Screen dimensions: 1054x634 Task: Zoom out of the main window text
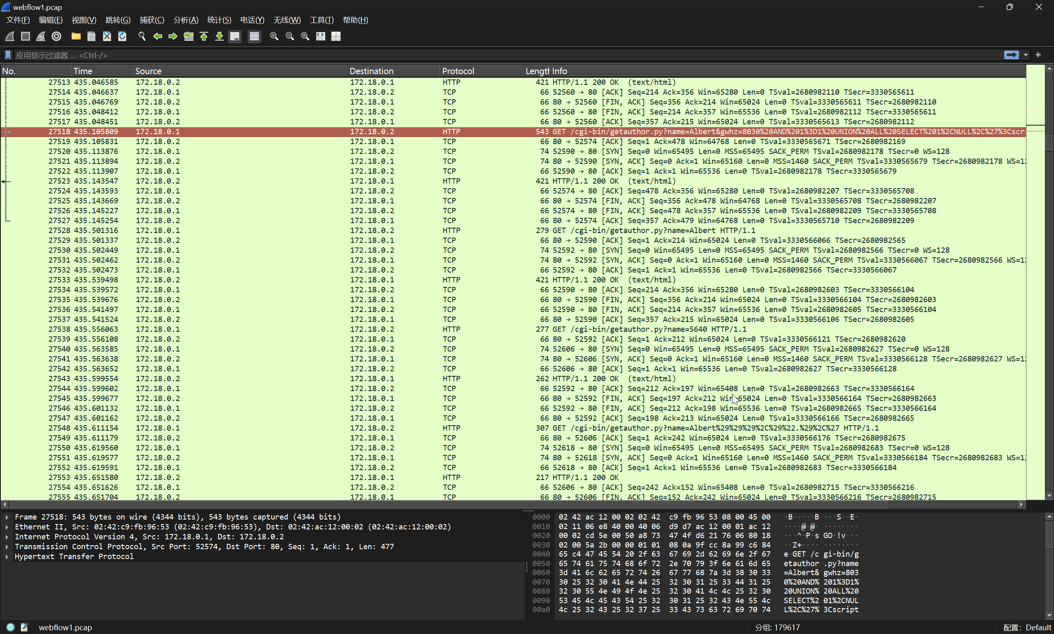[x=290, y=36]
